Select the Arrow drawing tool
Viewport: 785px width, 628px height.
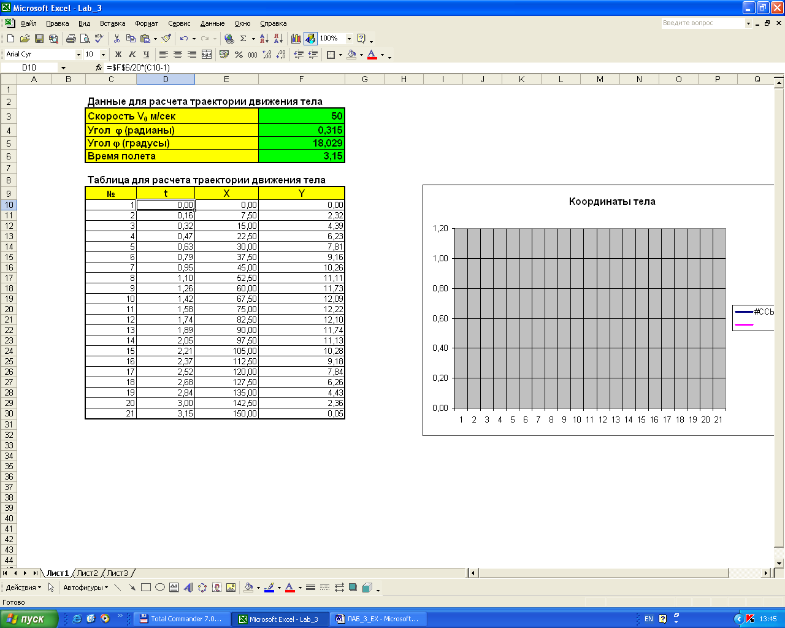tap(132, 588)
